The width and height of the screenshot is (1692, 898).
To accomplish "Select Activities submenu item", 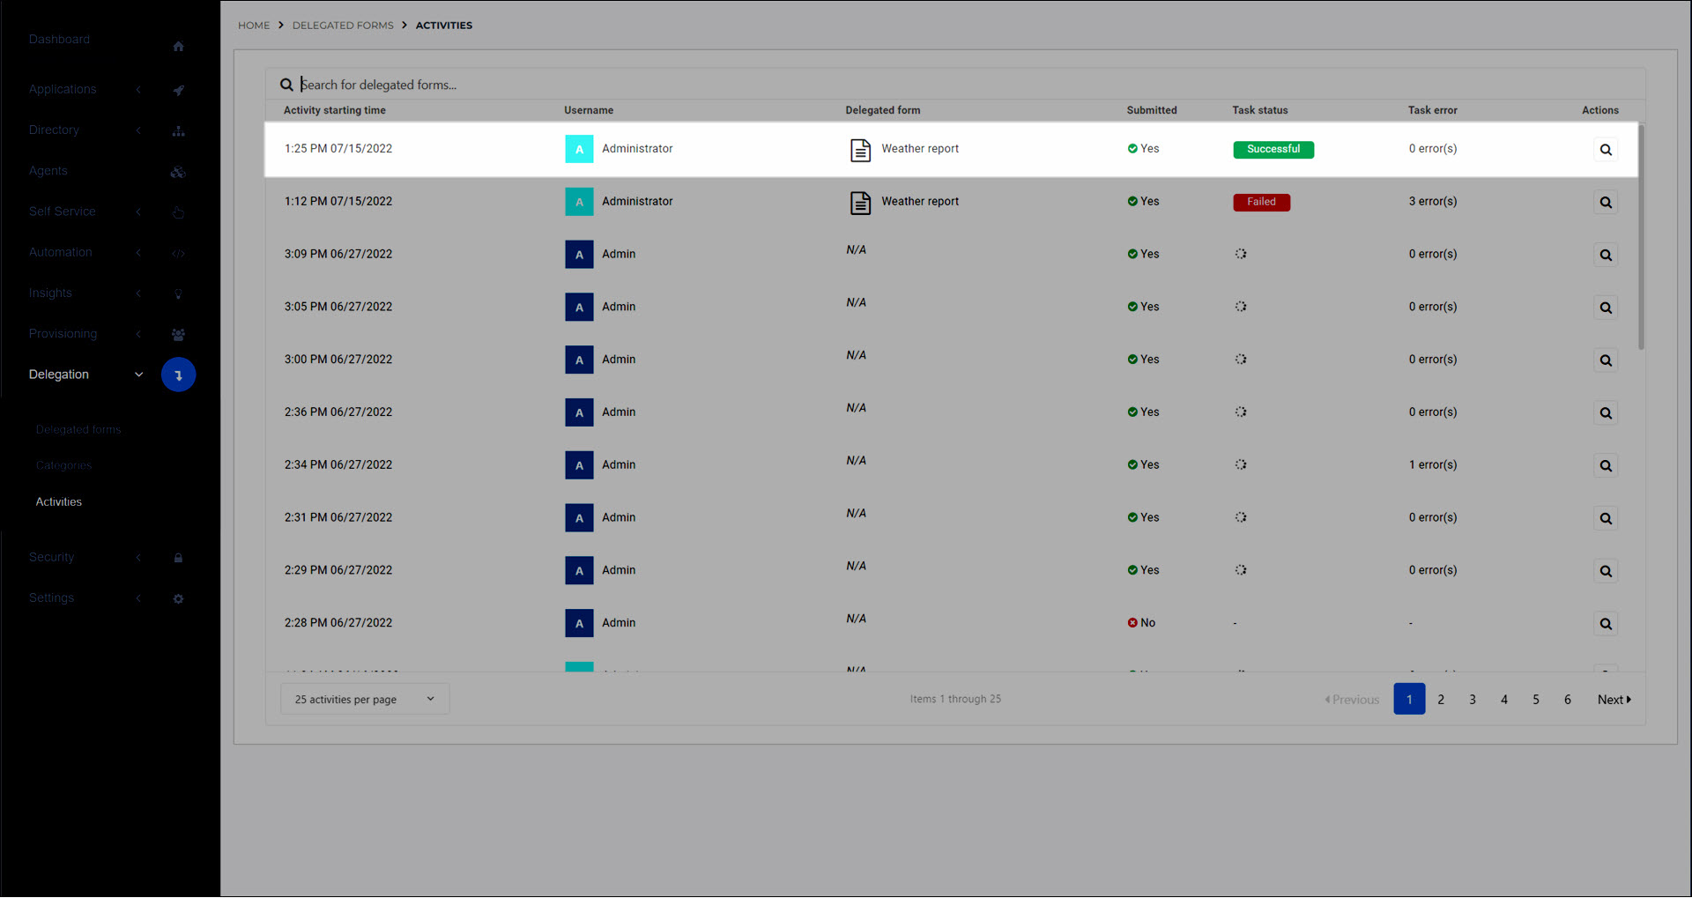I will [59, 502].
